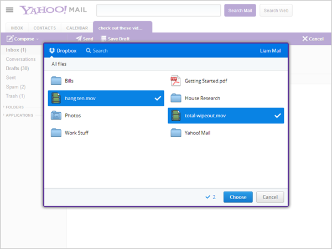
Task: Expand the FOLDERS section
Action: click(13, 107)
